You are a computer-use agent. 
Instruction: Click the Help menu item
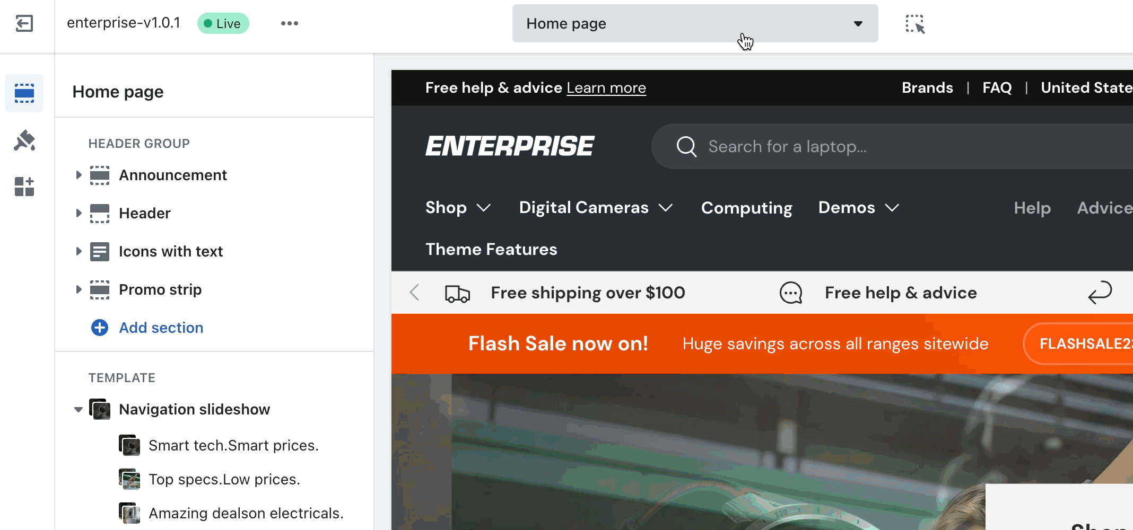tap(1032, 208)
